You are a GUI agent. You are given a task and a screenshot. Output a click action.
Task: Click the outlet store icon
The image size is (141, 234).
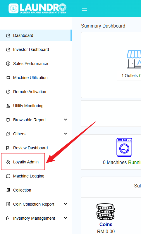tap(134, 59)
